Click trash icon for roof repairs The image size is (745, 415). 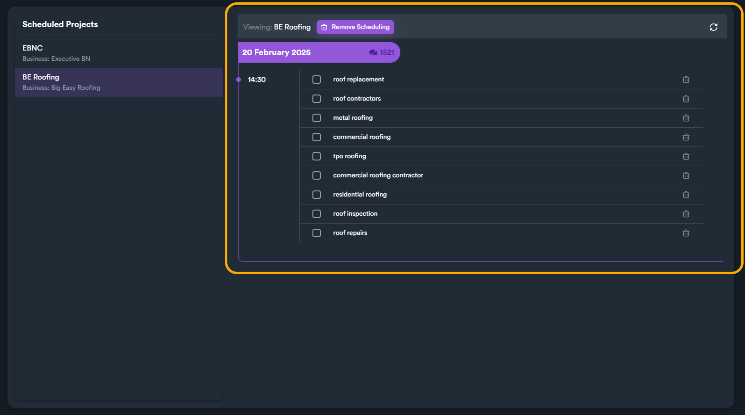(x=686, y=233)
